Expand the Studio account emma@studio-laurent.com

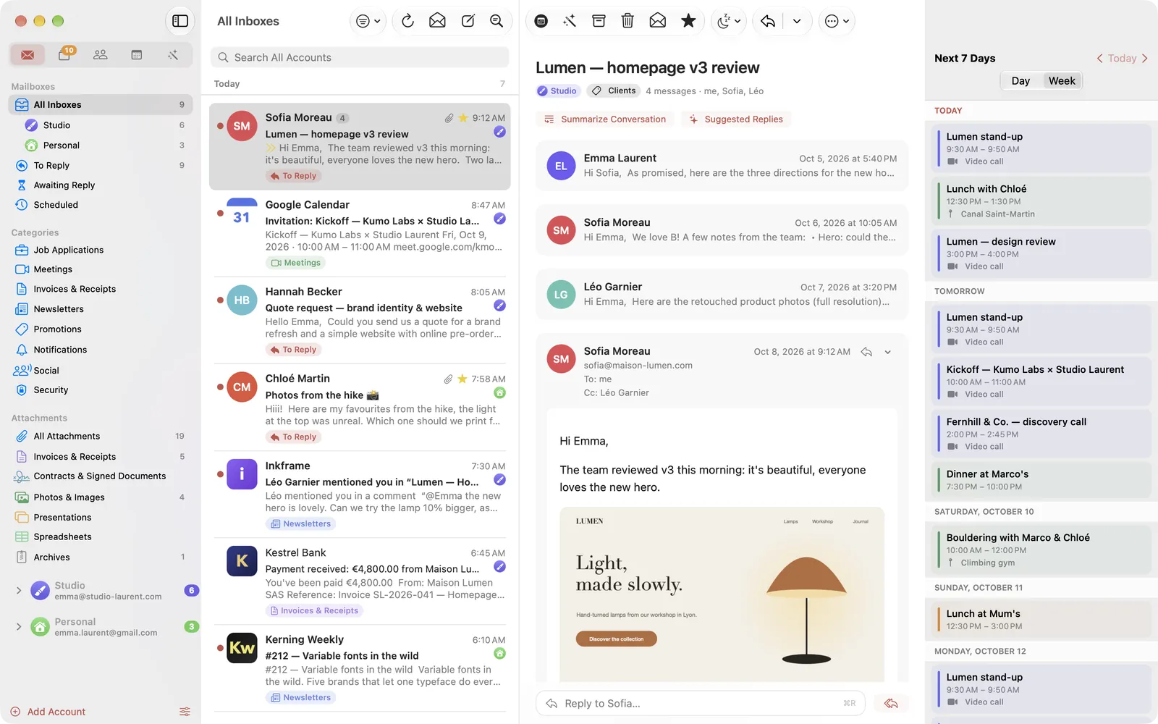point(19,591)
